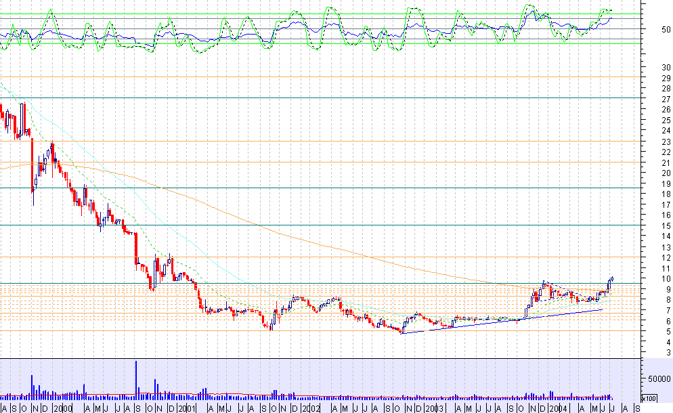The width and height of the screenshot is (673, 413).
Task: Select price label 16 on price axis
Action: click(666, 215)
